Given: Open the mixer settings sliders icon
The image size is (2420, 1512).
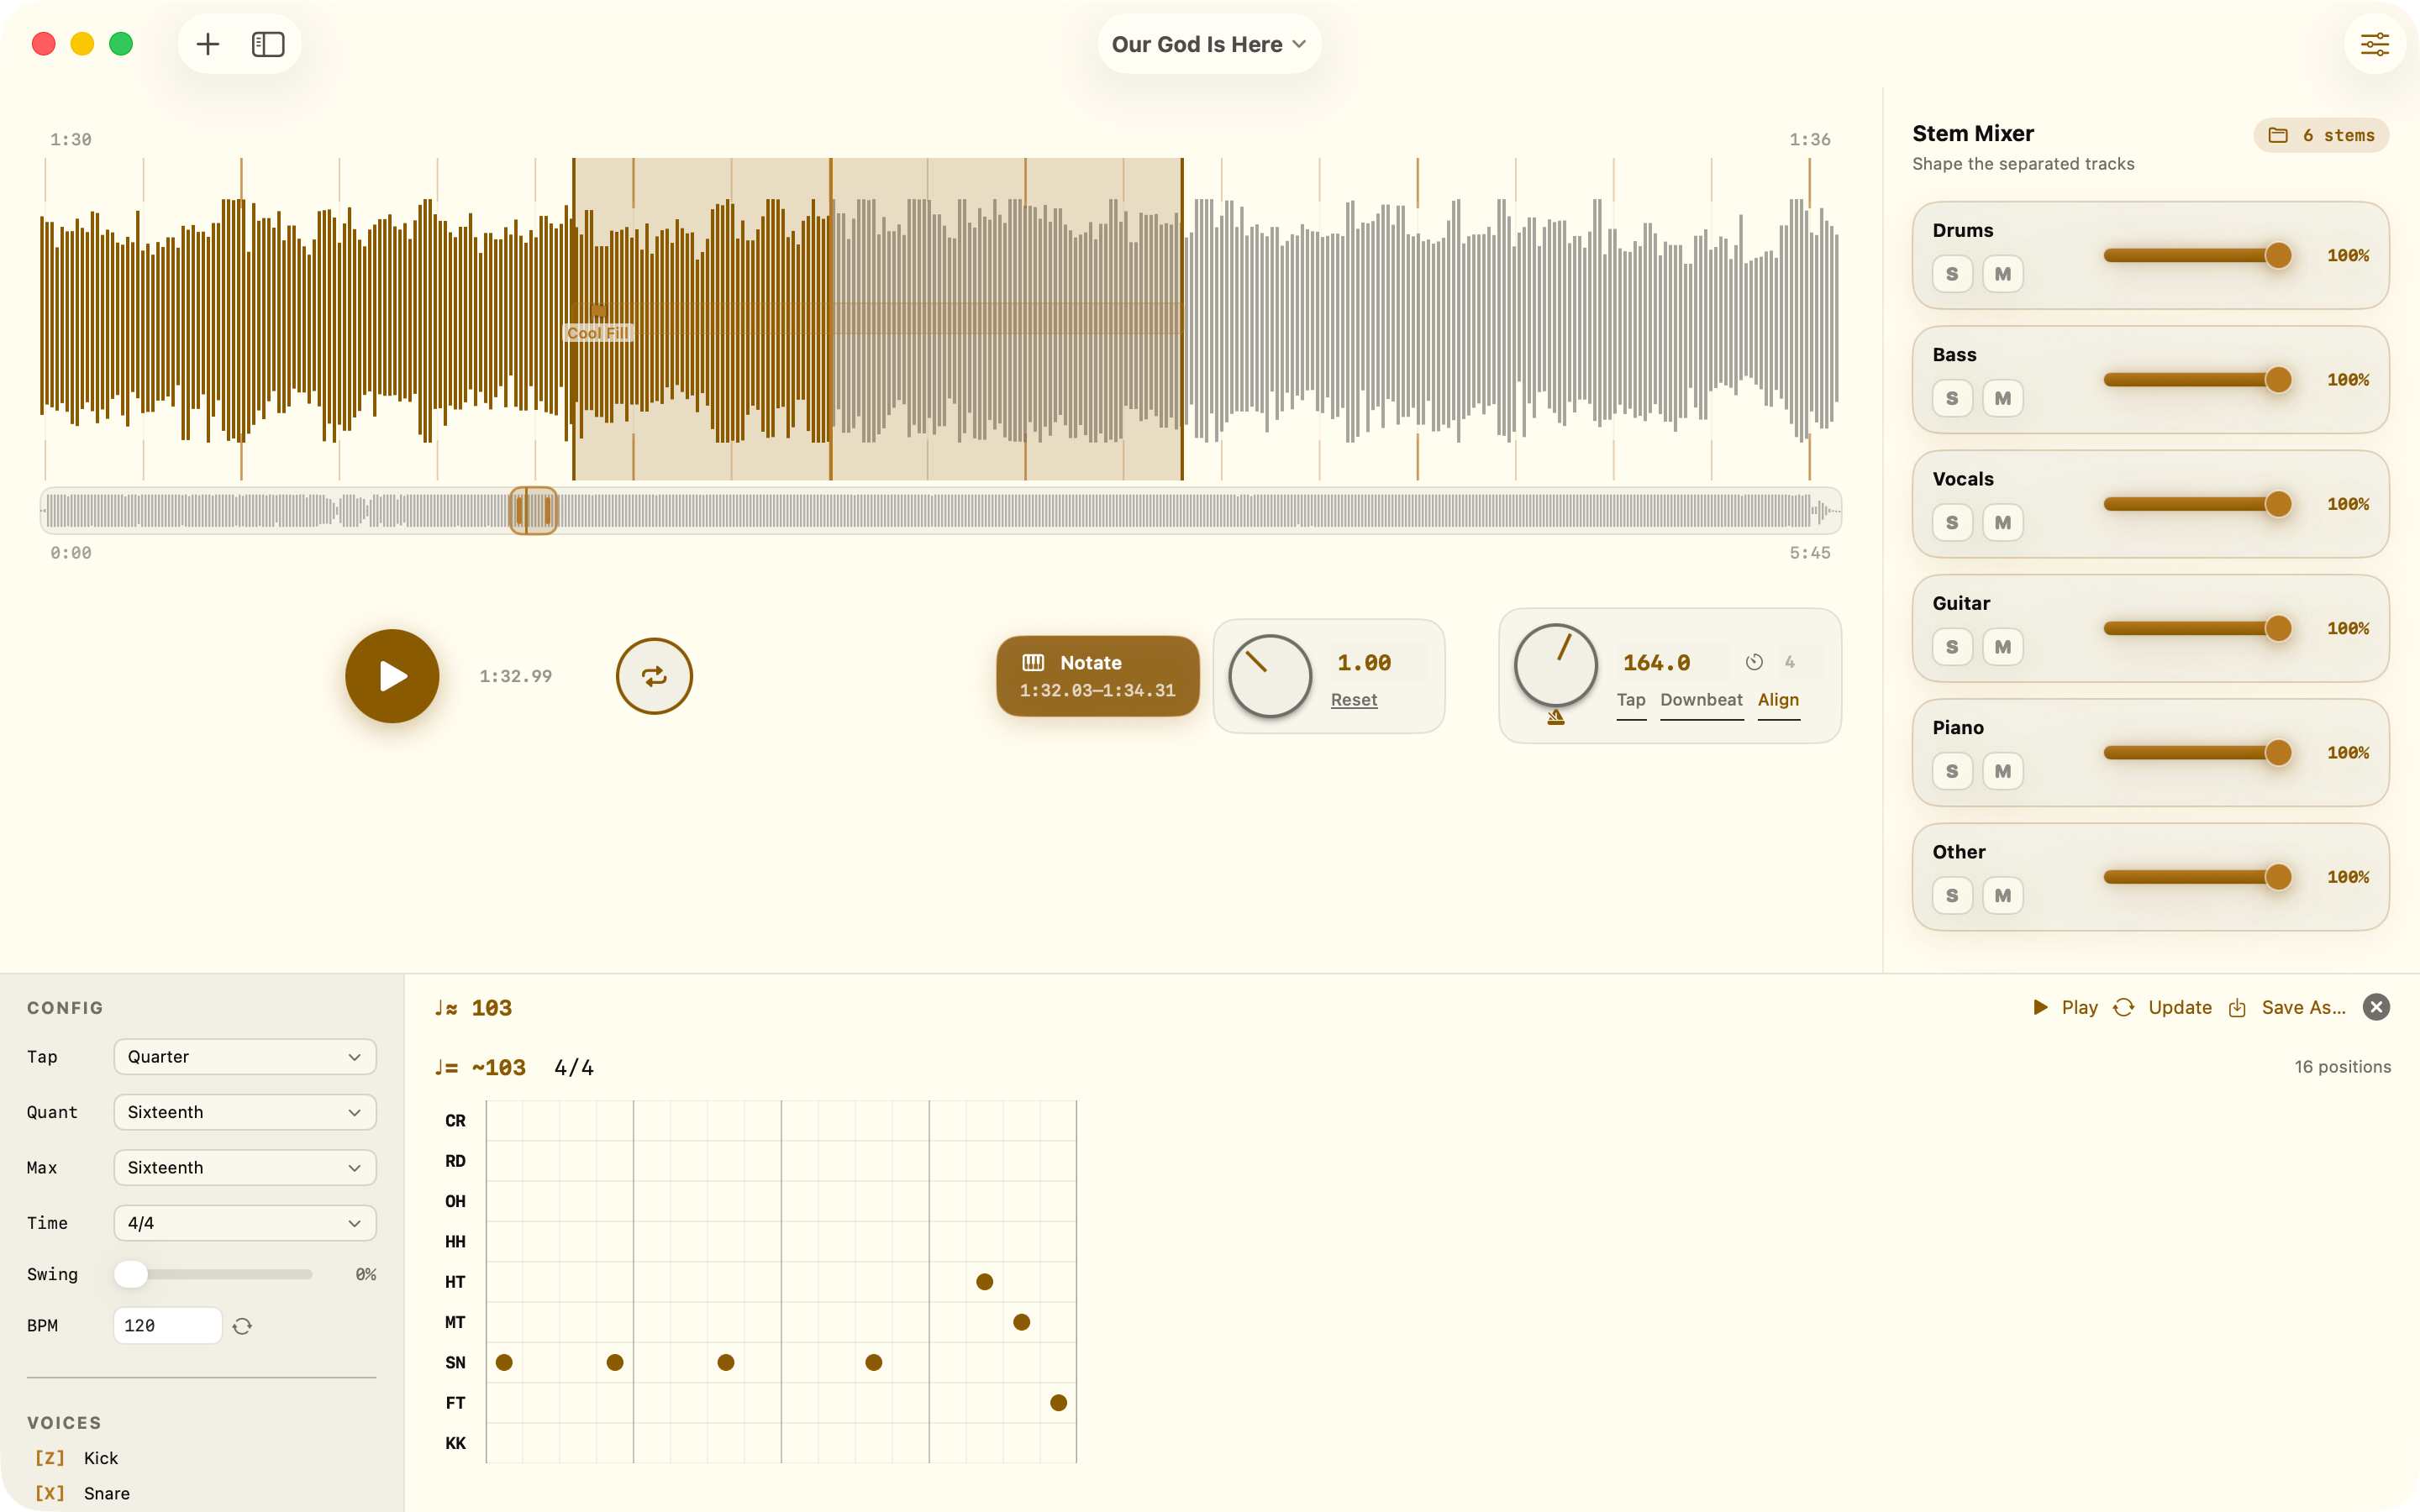Looking at the screenshot, I should click(2374, 44).
